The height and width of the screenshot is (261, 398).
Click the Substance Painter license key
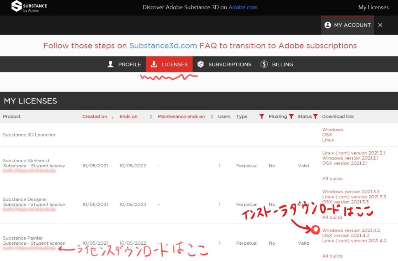coord(29,248)
